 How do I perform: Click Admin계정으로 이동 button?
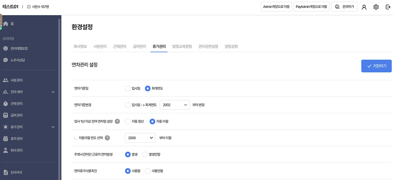pyautogui.click(x=276, y=7)
